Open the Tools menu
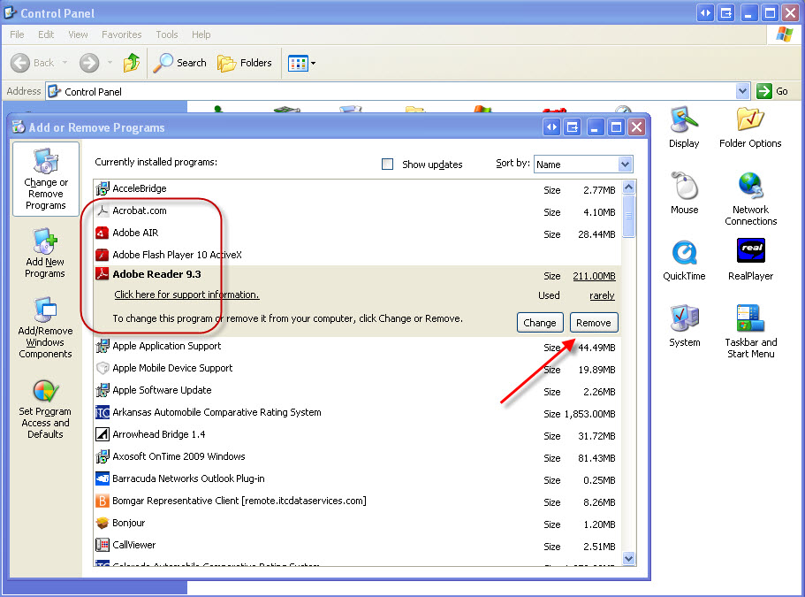The image size is (805, 597). point(167,34)
